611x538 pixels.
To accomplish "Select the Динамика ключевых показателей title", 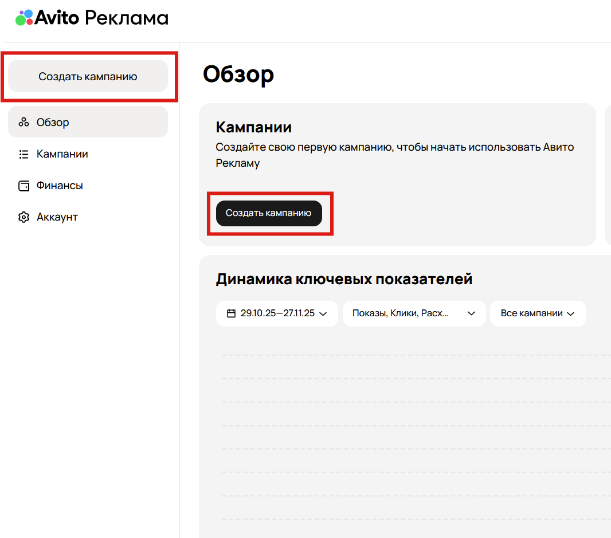I will pos(344,279).
